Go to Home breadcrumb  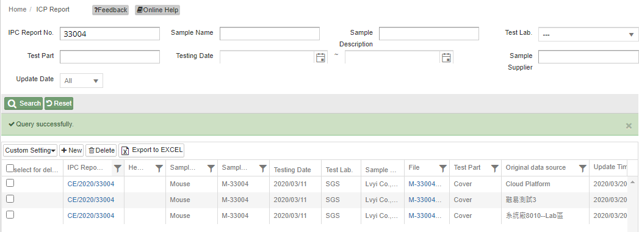18,9
